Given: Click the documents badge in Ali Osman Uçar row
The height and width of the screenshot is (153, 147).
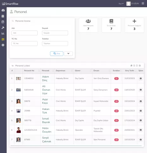Looking at the screenshot, I should pyautogui.click(x=116, y=90).
